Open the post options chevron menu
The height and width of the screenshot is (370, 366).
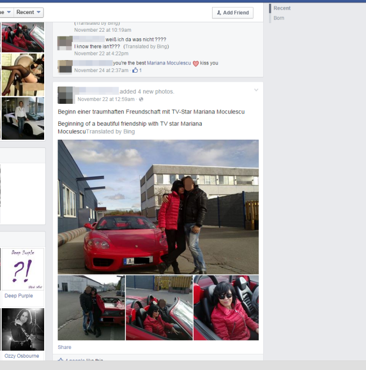(256, 90)
